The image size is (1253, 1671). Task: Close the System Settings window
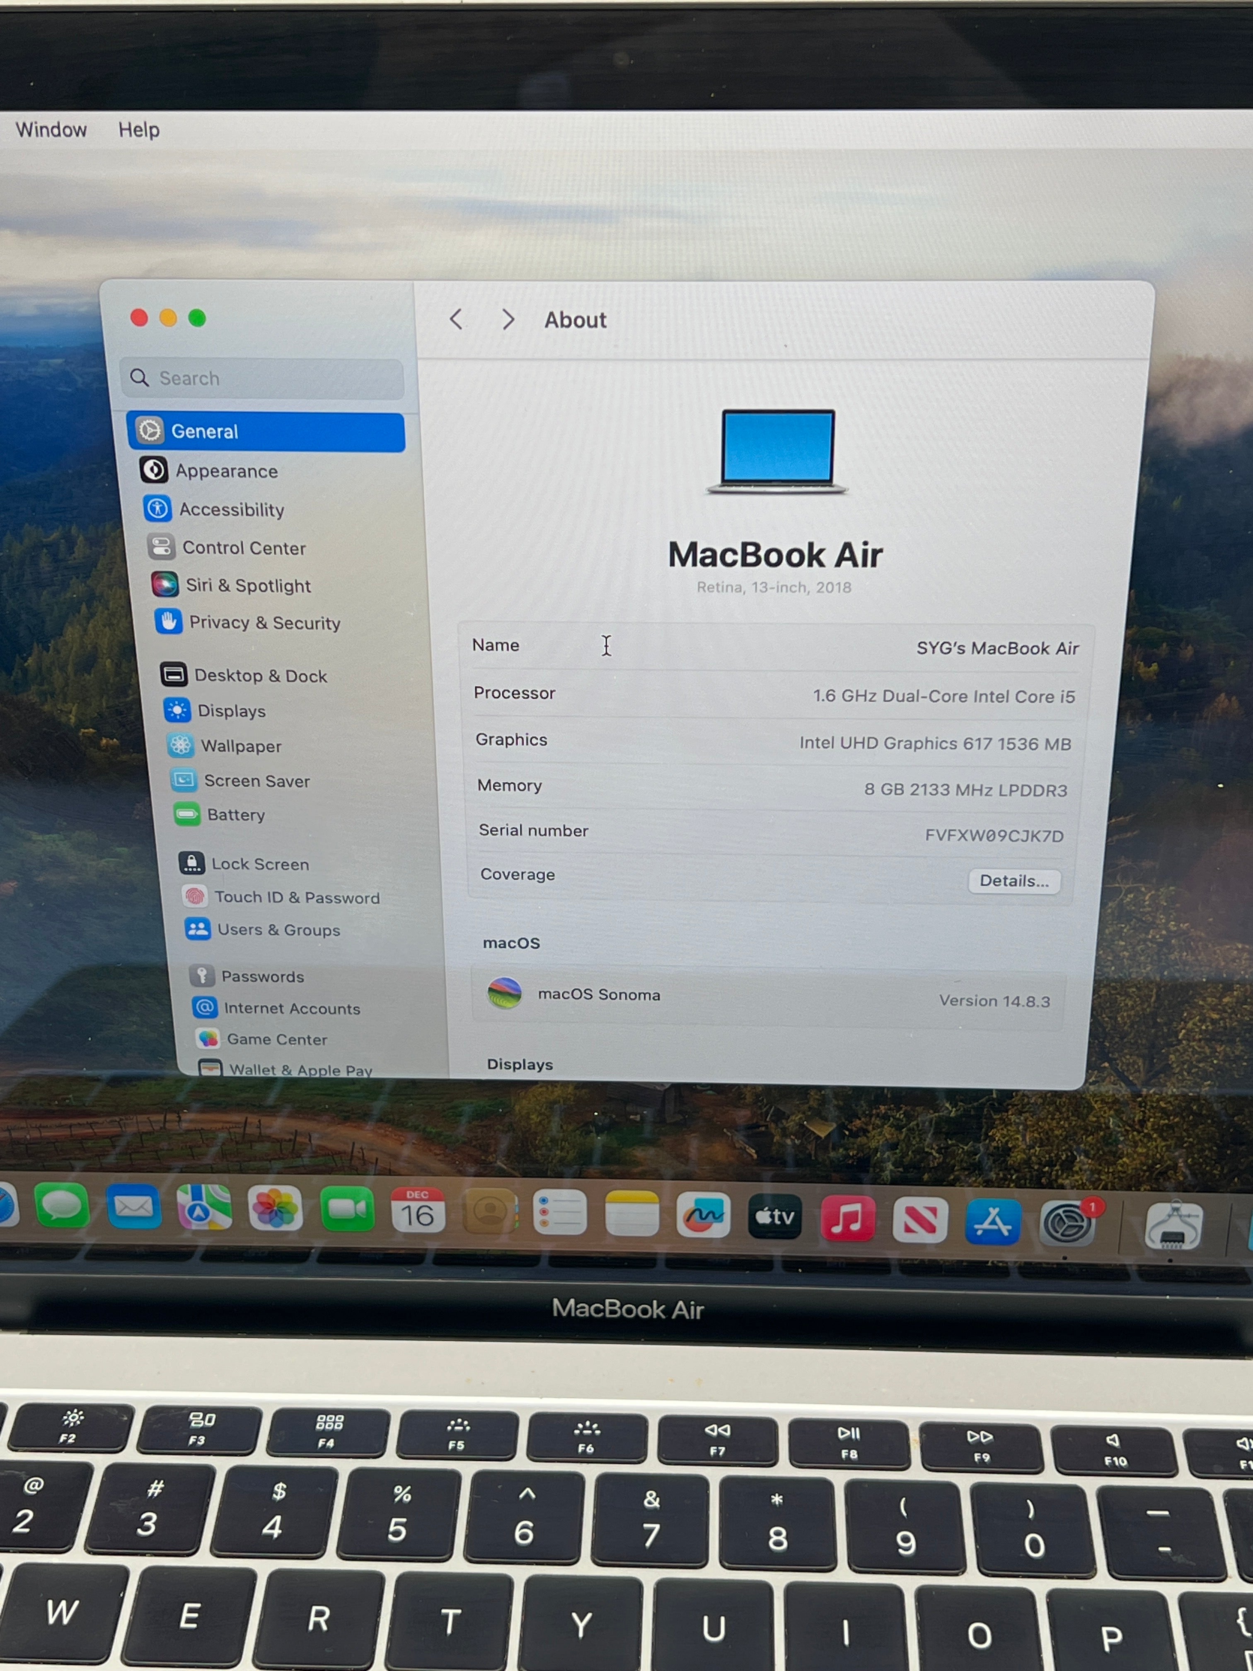coord(139,317)
